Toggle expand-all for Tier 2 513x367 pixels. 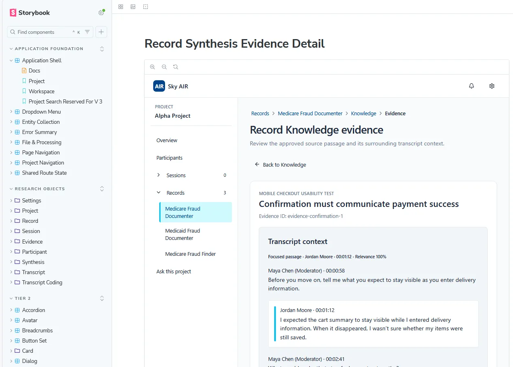[102, 298]
